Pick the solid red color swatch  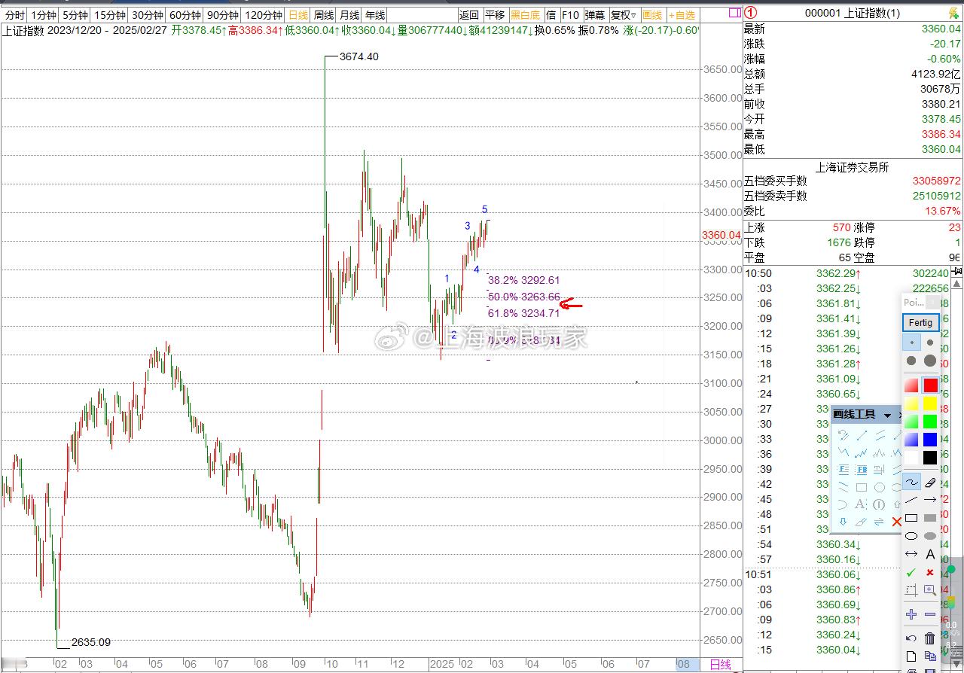[930, 385]
